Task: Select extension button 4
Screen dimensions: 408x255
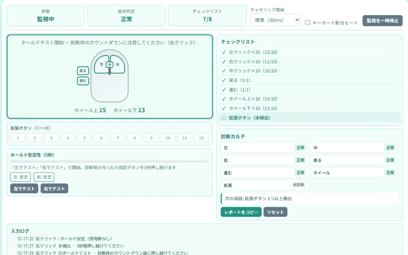Action: click(68, 138)
